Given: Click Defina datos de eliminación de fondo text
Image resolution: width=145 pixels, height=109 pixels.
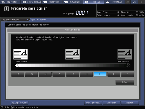Looking at the screenshot, I should coord(28,25).
